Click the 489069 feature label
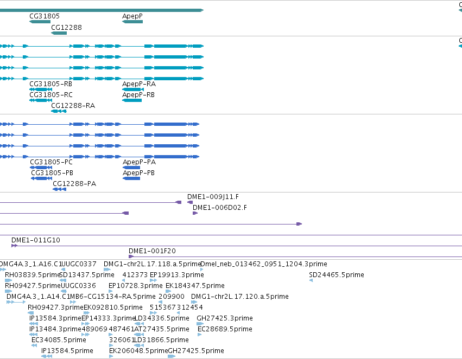 pos(94,329)
